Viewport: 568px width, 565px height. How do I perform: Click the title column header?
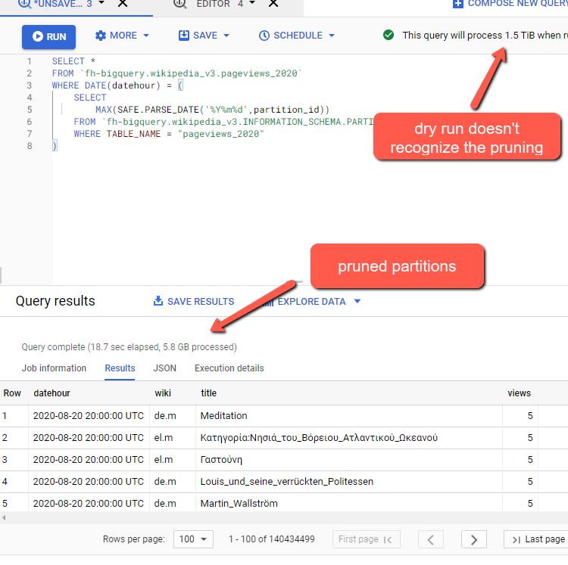(209, 393)
